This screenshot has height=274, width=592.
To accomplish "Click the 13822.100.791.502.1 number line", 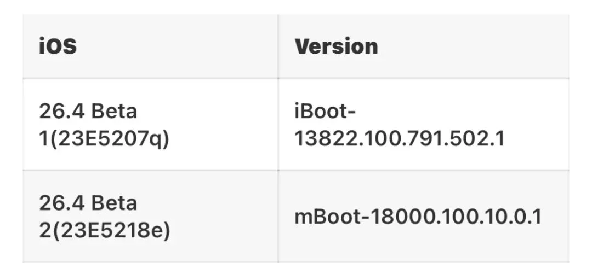I will click(400, 139).
